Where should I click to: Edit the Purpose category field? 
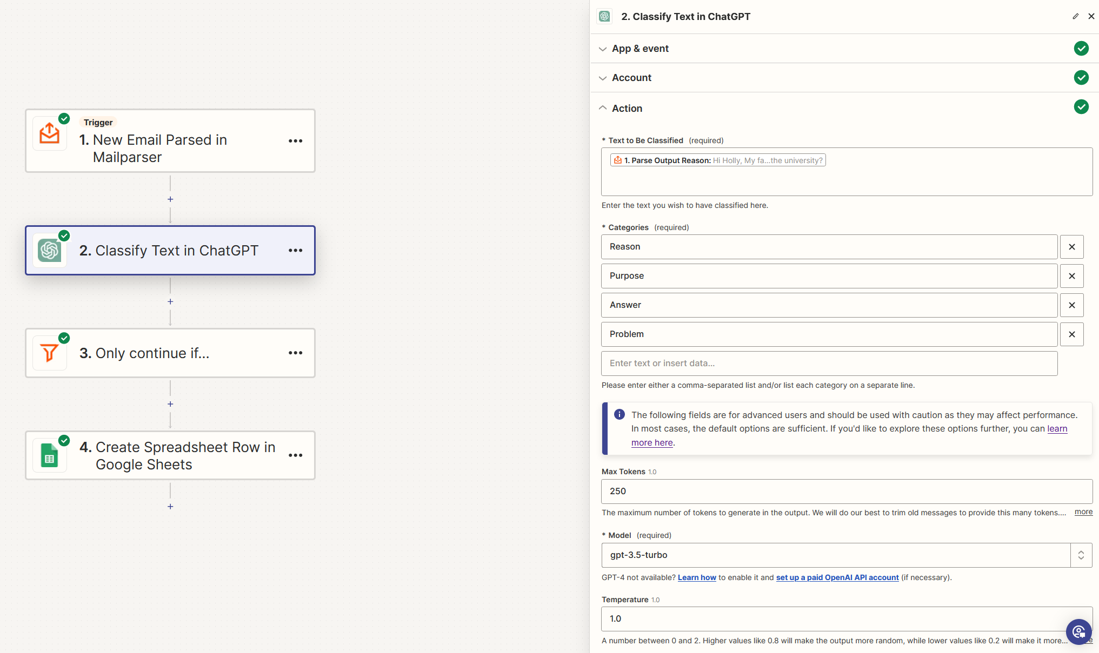[829, 276]
